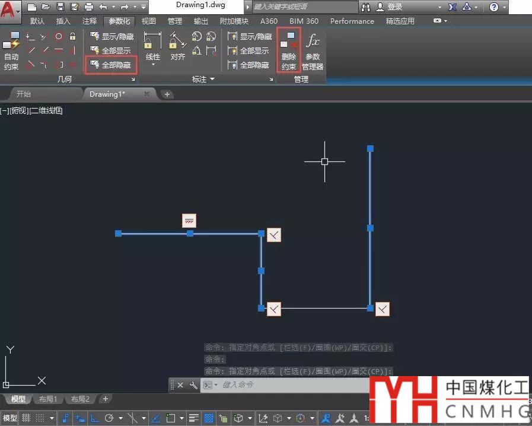Click the customization wrench icon in command line
Viewport: 532px width, 426px height.
193,385
